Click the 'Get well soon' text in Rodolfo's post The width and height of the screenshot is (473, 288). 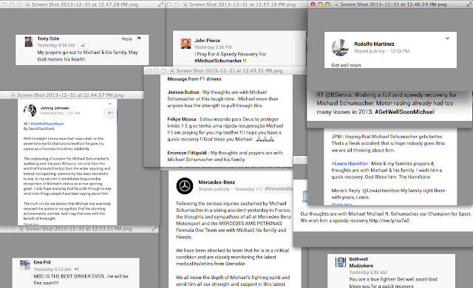[346, 65]
